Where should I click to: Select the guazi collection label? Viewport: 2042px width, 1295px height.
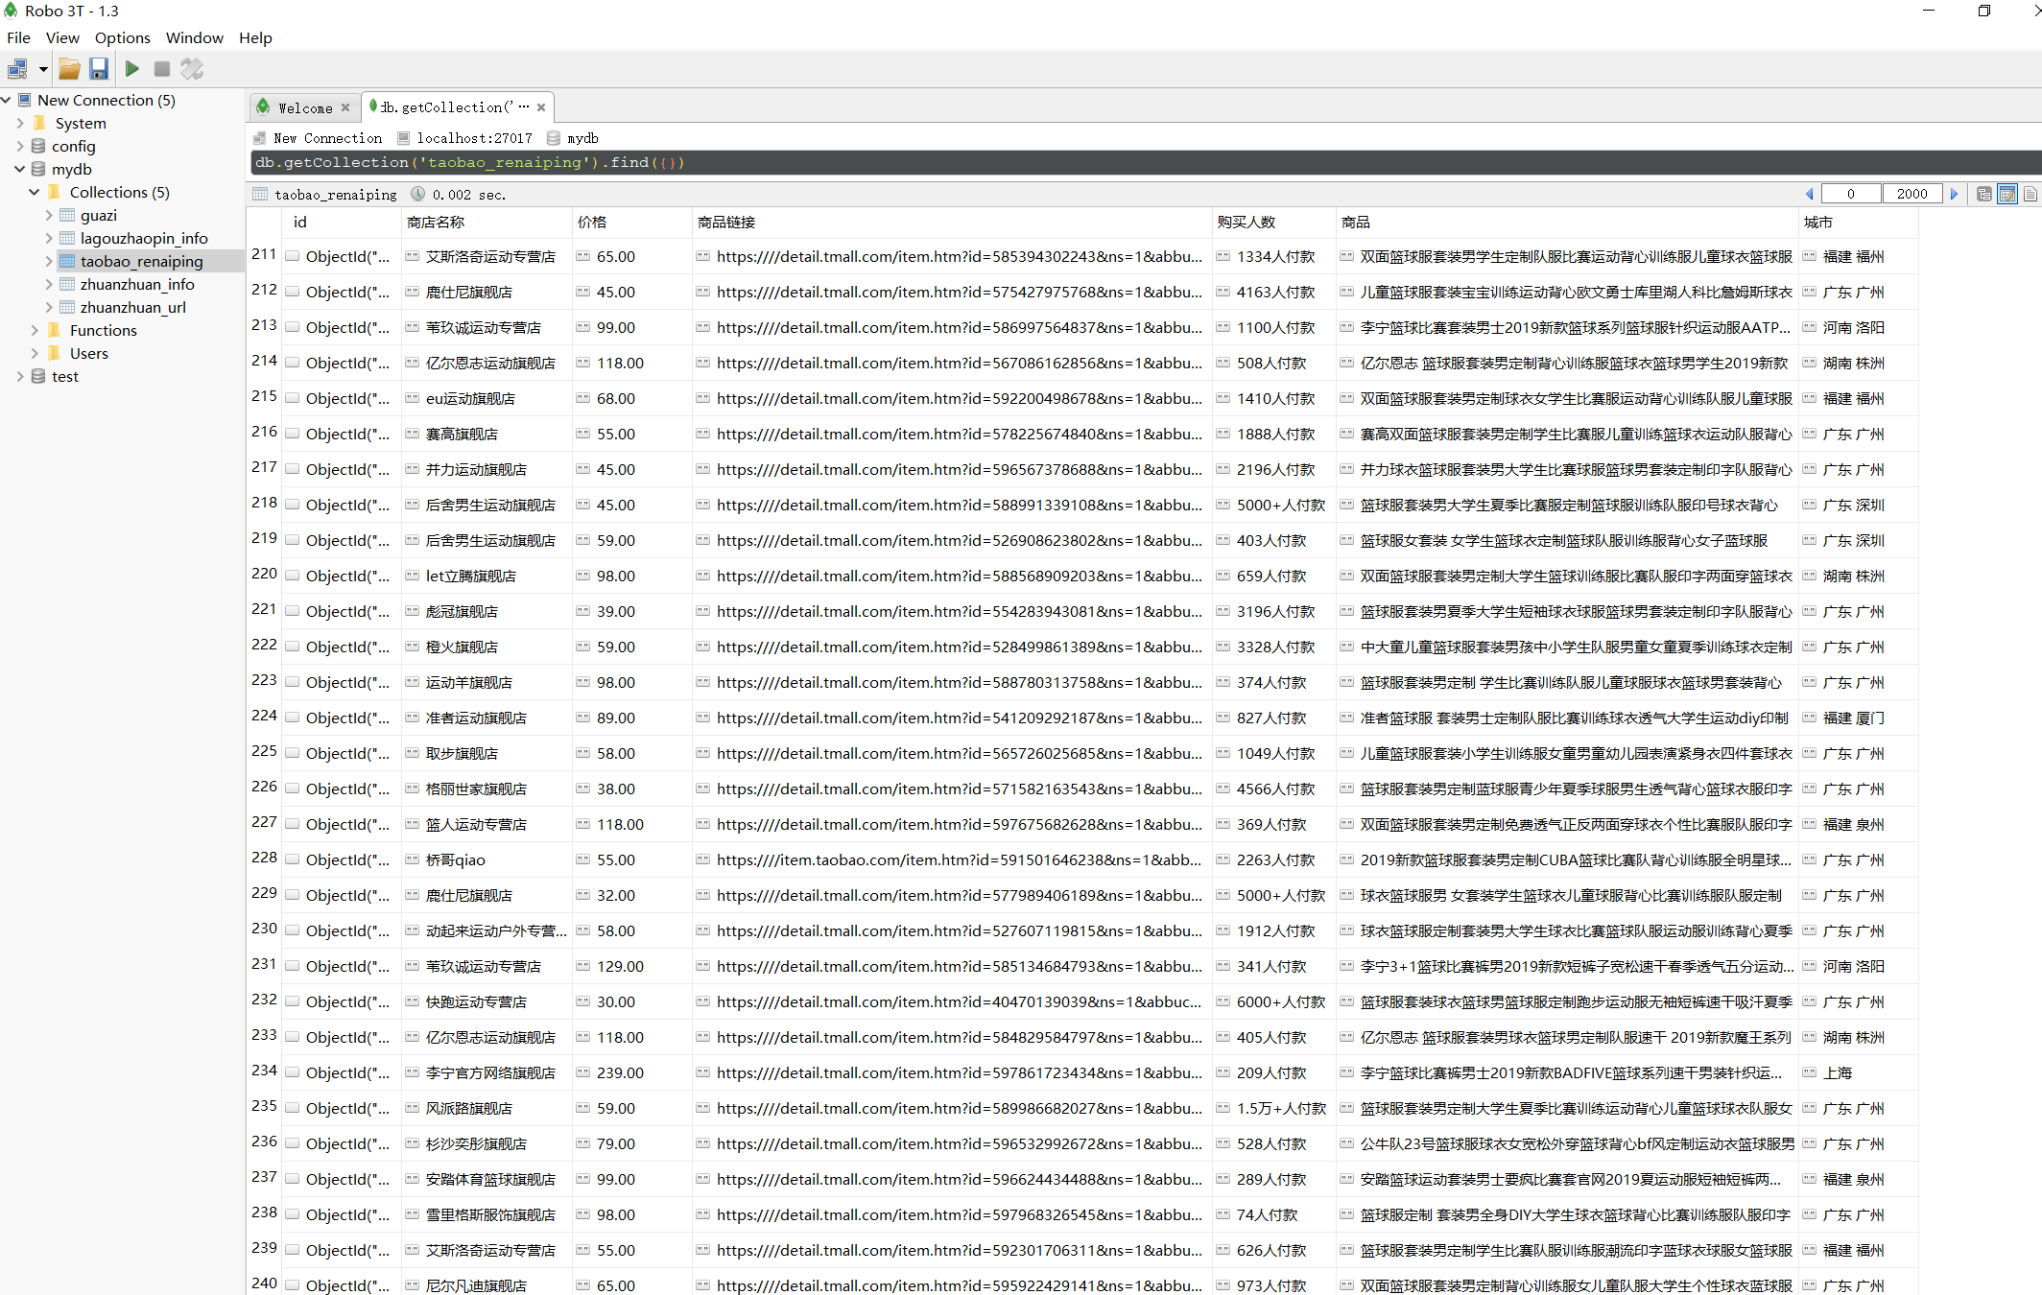(x=99, y=215)
